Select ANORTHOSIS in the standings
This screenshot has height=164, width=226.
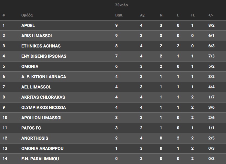(35, 138)
